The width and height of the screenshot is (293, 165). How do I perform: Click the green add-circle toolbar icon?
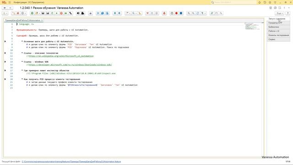(x=32, y=13)
